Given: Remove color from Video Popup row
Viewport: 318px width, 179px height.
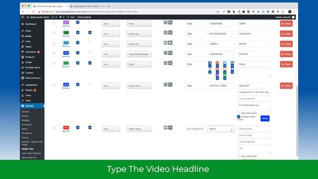Looking at the screenshot, I should (x=66, y=131).
